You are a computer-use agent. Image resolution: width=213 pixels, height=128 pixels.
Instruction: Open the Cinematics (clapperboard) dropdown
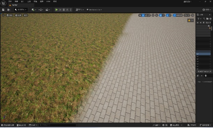[48, 10]
